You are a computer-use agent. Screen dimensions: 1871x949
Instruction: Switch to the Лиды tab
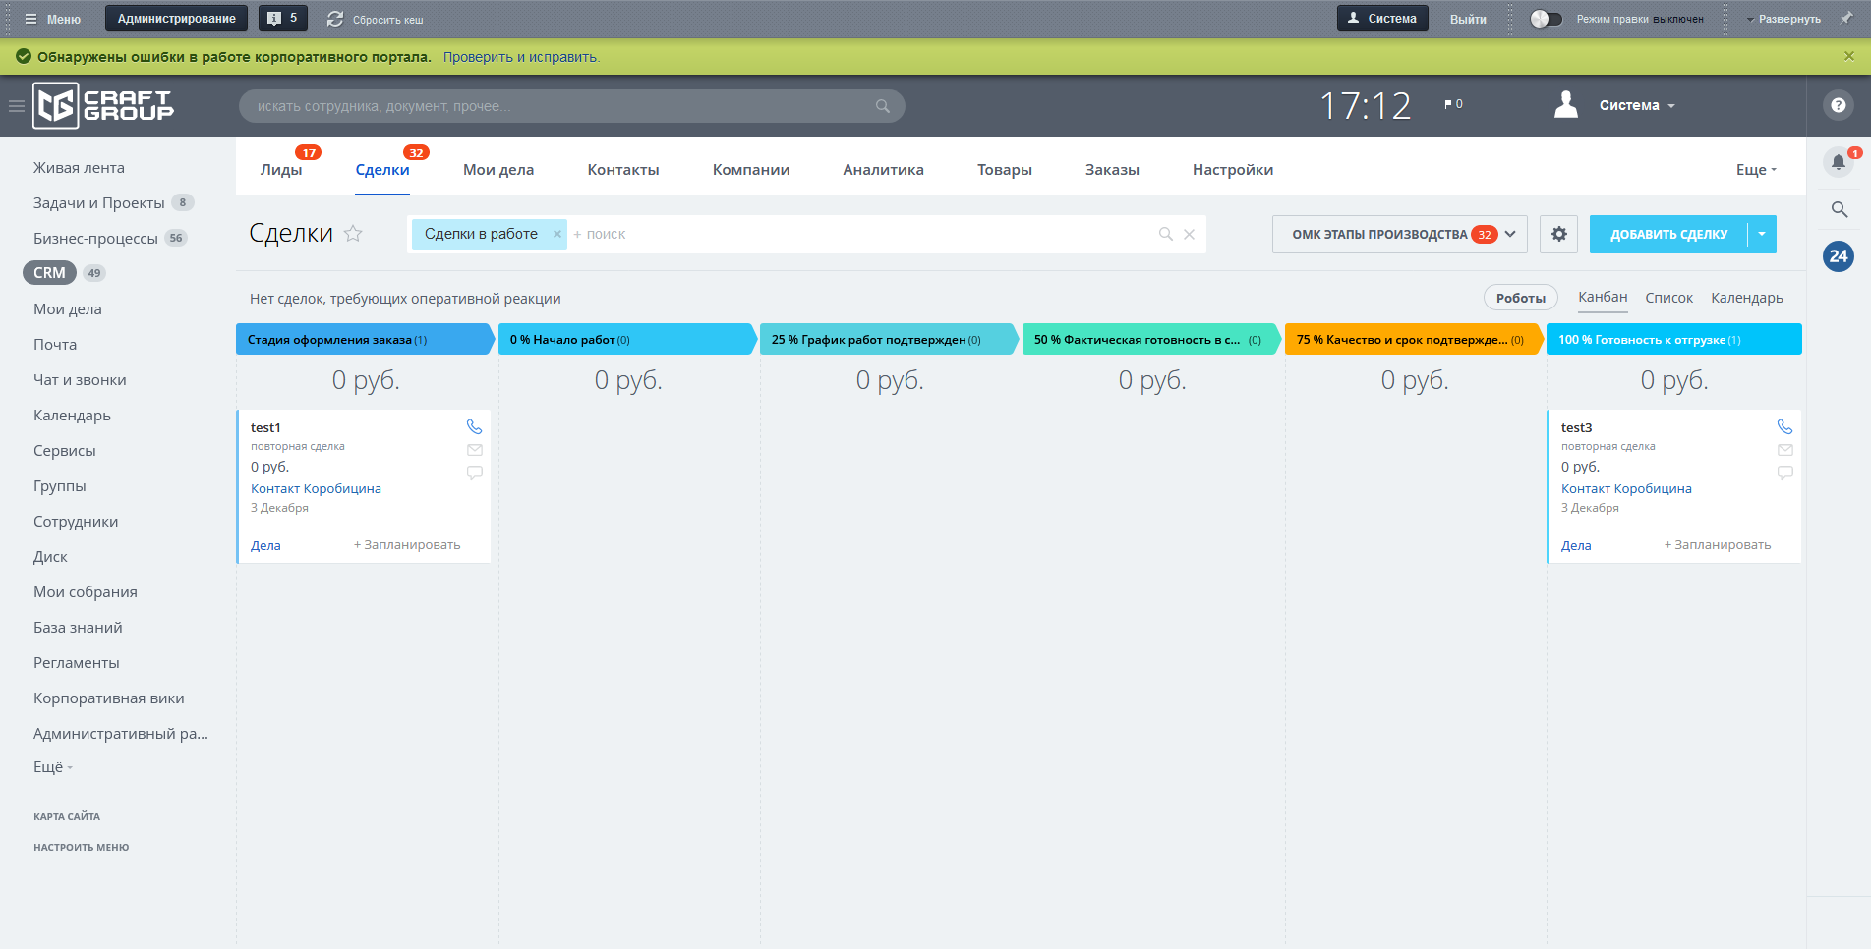pyautogui.click(x=281, y=170)
